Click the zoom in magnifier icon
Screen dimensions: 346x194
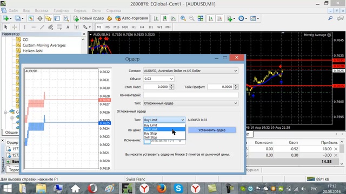tap(183, 18)
